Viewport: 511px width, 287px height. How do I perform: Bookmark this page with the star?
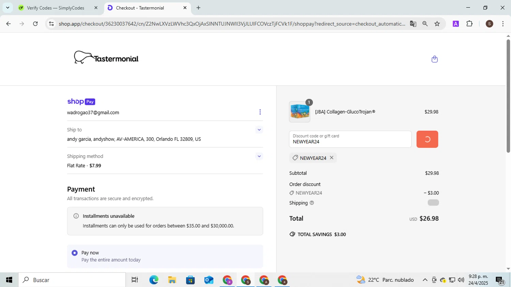tap(437, 24)
